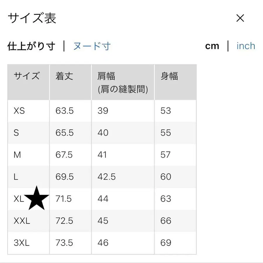Image resolution: width=263 pixels, height=263 pixels.
Task: Click the 着丈 length column header
Action: [x=64, y=76]
